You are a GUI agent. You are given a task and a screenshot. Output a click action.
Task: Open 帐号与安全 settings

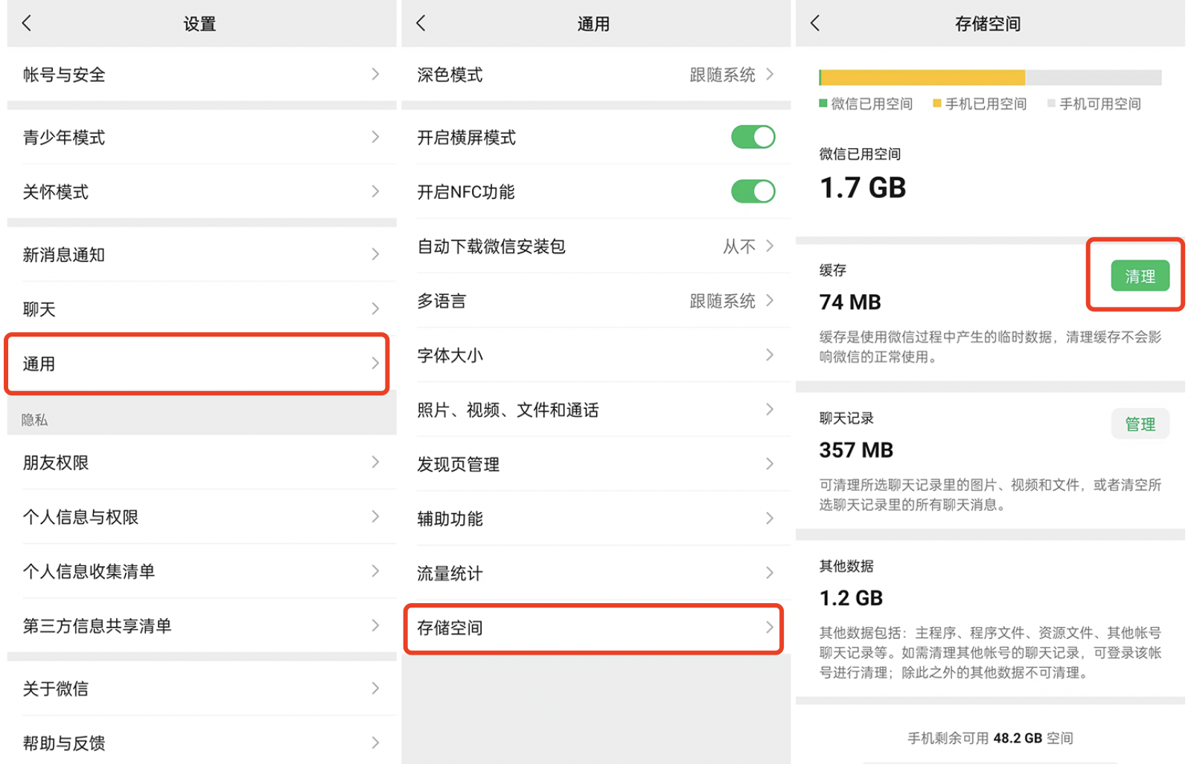click(202, 74)
